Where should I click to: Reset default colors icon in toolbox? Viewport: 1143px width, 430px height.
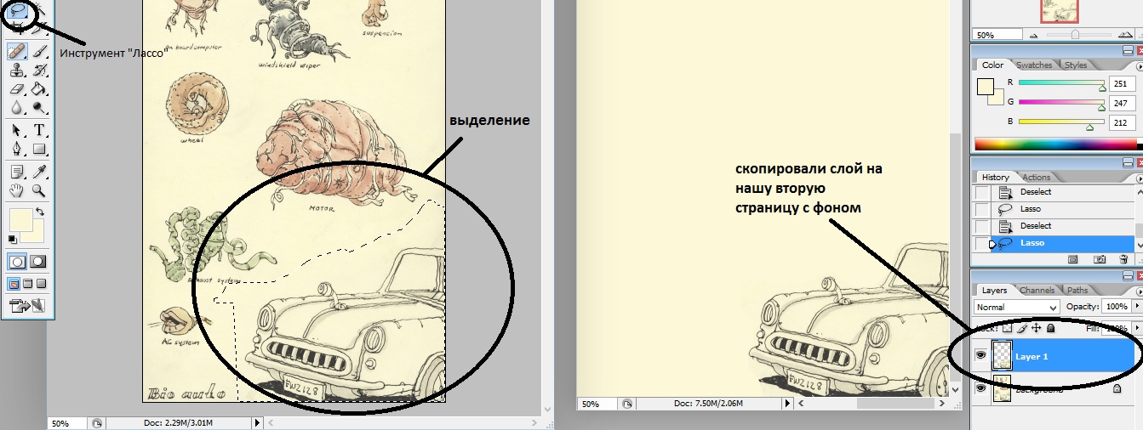(12, 239)
